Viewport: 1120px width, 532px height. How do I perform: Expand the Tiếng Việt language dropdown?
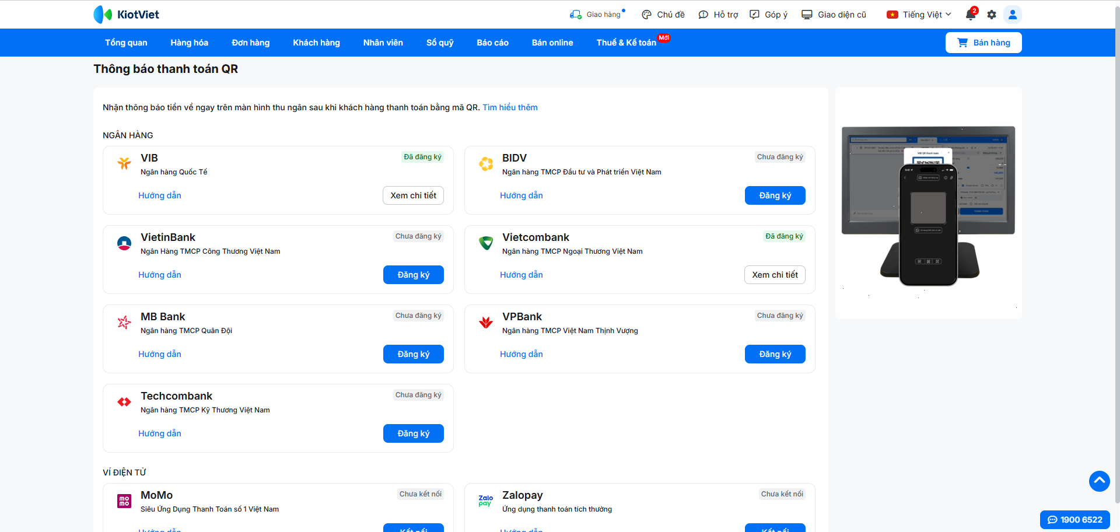click(919, 15)
